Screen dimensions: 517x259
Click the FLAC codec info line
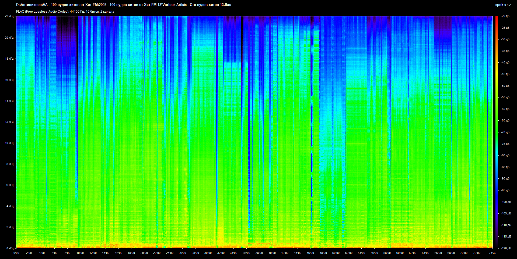(65, 12)
